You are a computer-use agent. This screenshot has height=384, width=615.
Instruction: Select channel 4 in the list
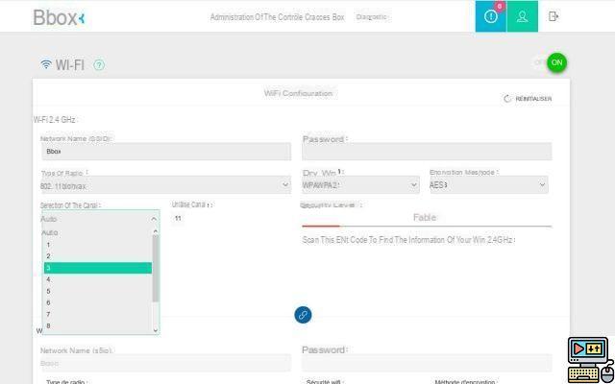point(97,279)
